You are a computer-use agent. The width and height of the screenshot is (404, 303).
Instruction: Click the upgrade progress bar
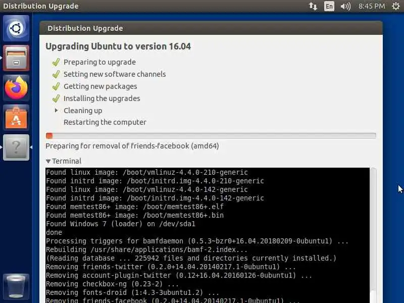[x=211, y=135]
